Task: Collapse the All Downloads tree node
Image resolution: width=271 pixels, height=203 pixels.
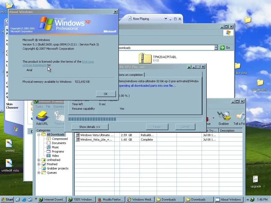Action: coord(39,135)
